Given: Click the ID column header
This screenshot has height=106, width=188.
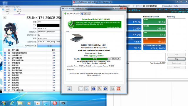Looking at the screenshot, I should [9, 50].
